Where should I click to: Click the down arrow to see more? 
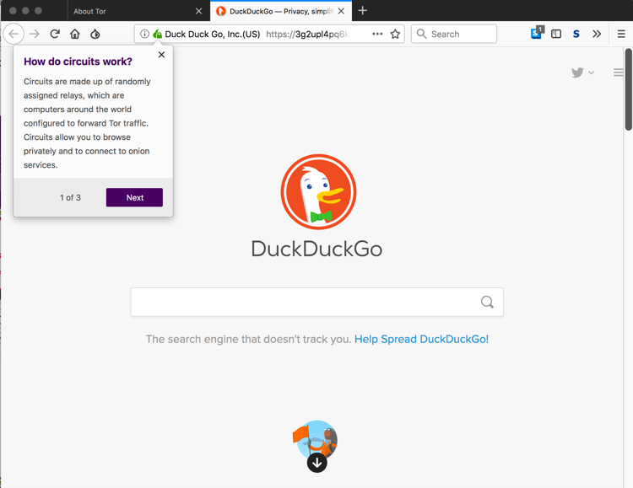click(316, 463)
